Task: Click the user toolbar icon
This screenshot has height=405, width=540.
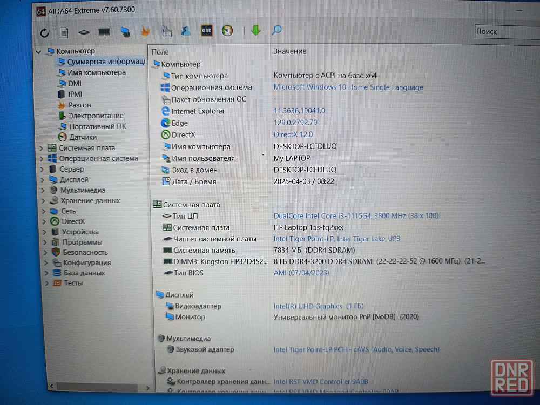Action: pyautogui.click(x=186, y=31)
